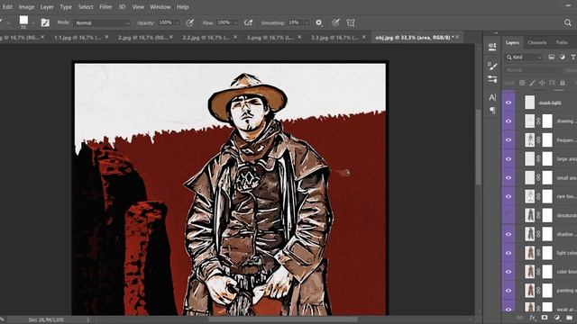Show the hidden desaturate layer
Image resolution: width=577 pixels, height=324 pixels.
pyautogui.click(x=508, y=215)
